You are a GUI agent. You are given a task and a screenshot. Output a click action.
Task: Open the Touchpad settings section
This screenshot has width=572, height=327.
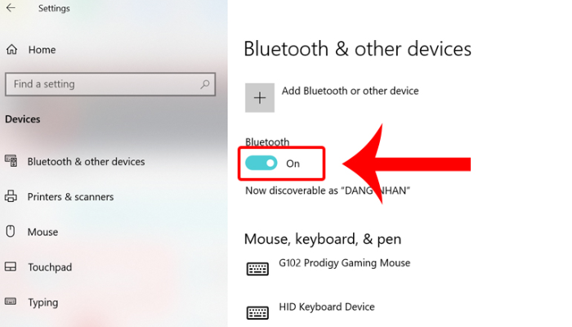(x=49, y=267)
